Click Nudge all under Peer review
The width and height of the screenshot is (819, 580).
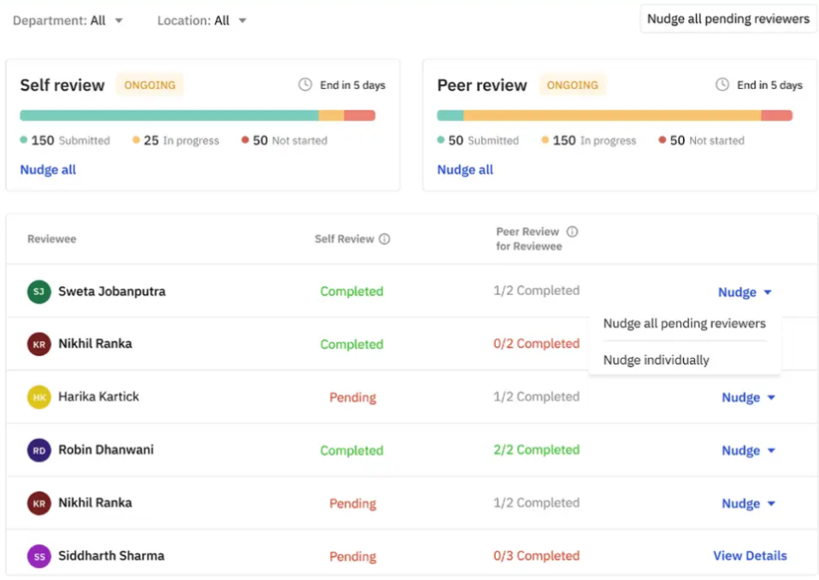465,170
